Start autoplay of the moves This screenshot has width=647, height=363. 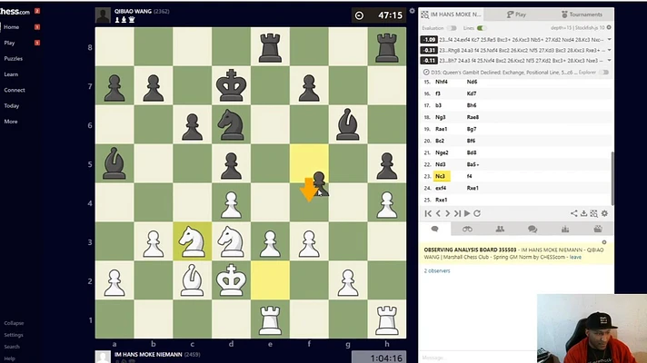click(467, 213)
